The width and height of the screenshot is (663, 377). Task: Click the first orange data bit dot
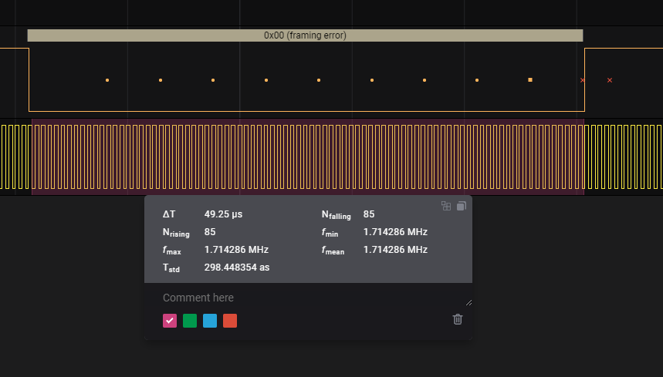tap(107, 80)
